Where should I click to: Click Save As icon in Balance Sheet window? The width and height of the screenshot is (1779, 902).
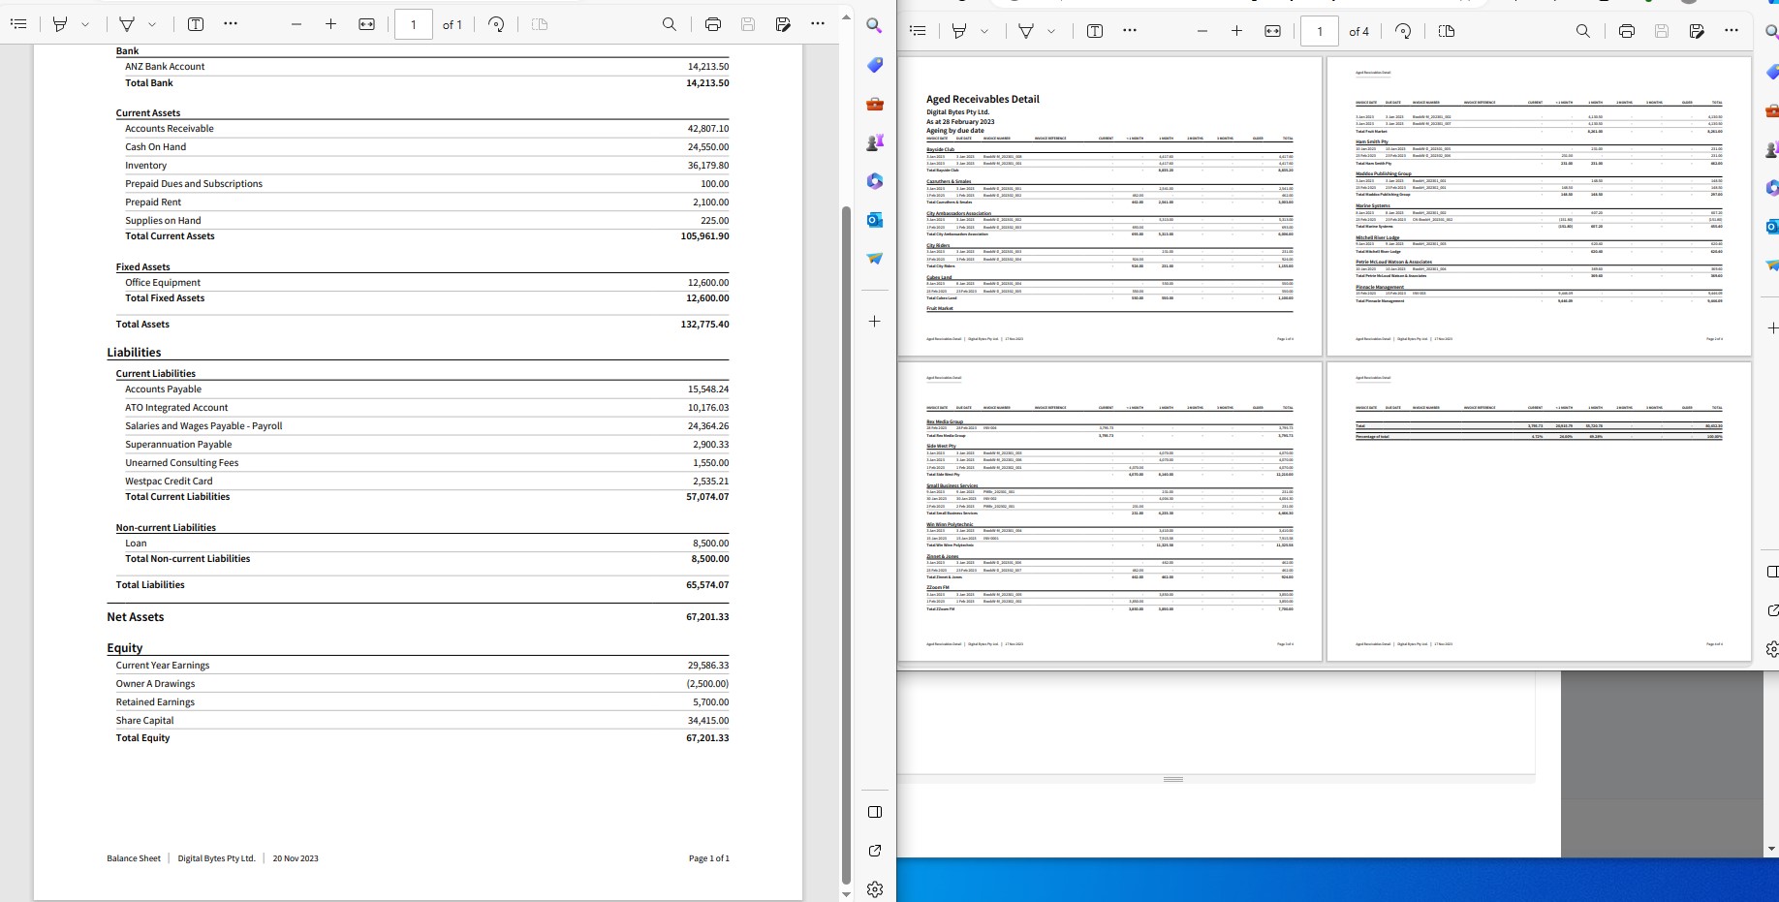tap(783, 24)
